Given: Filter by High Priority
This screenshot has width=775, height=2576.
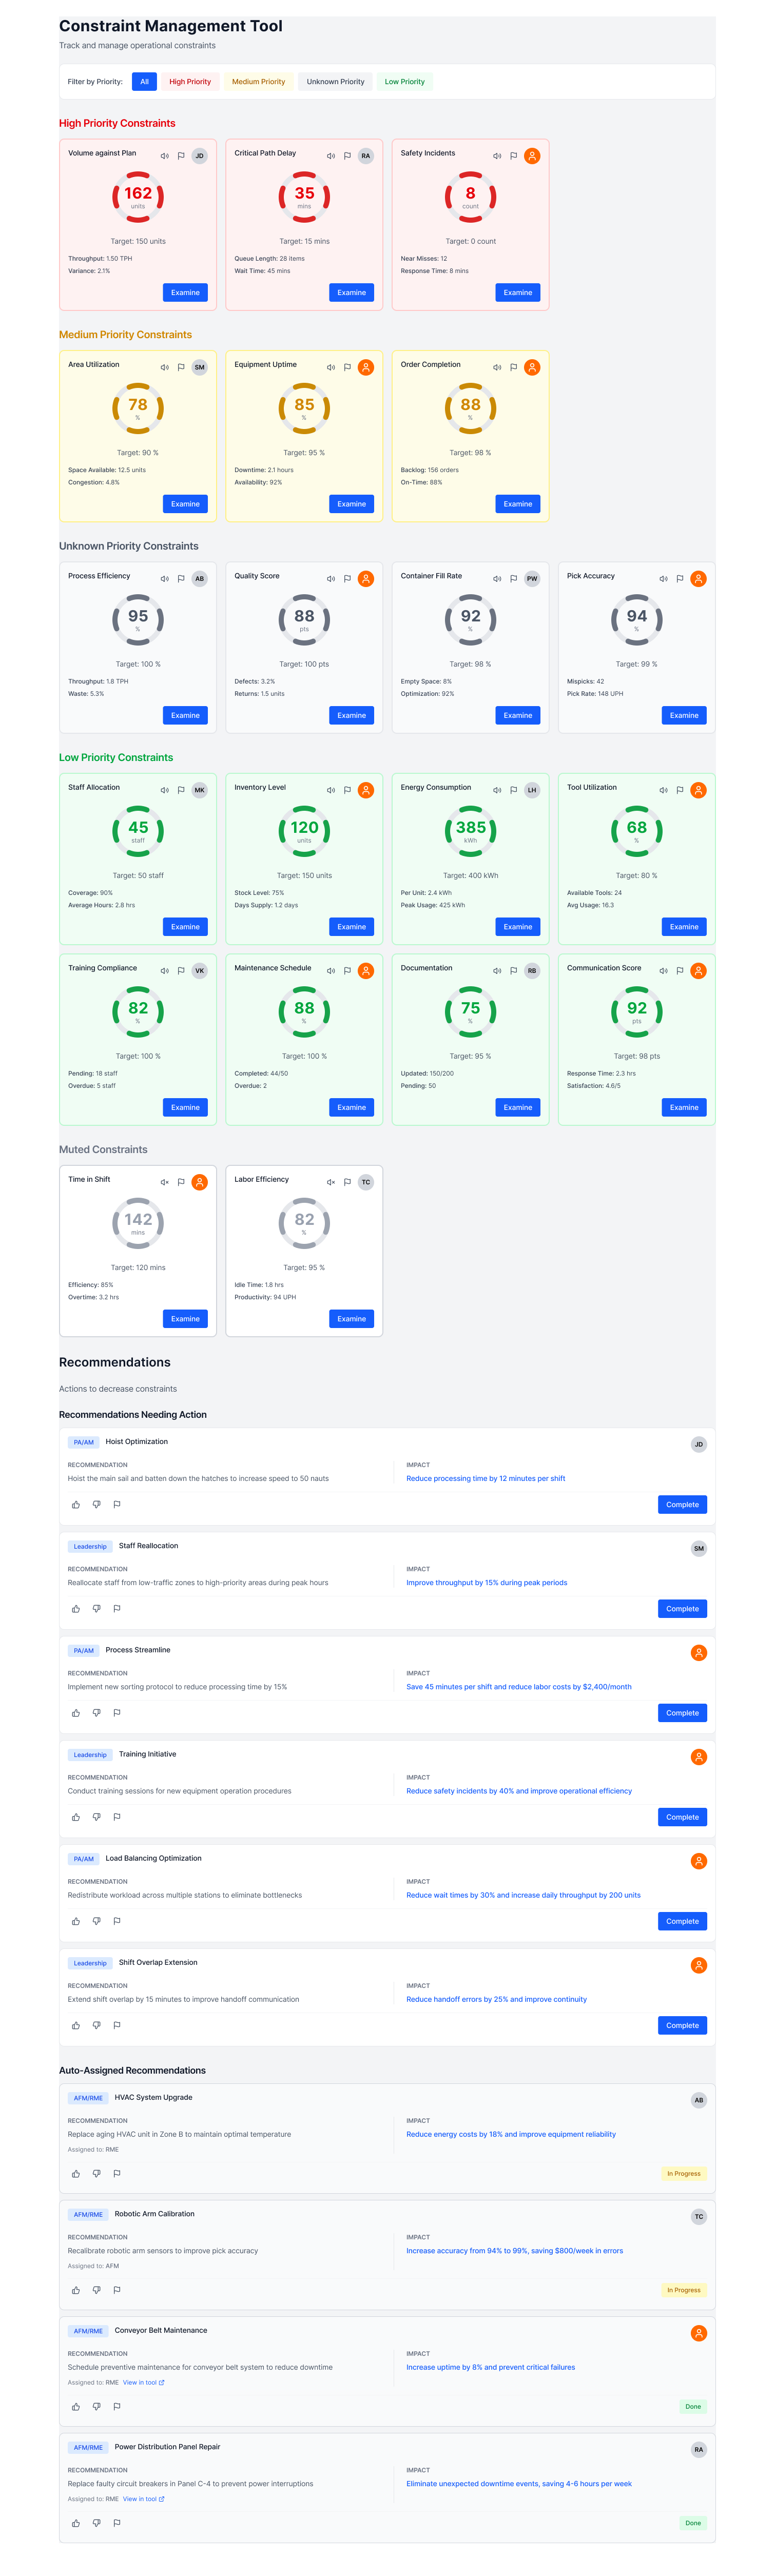Looking at the screenshot, I should click(x=190, y=82).
